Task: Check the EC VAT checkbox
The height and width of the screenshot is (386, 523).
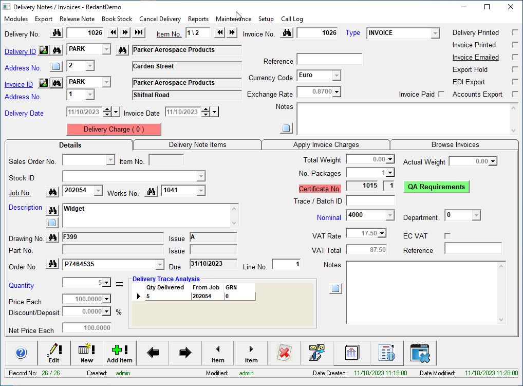Action: pos(446,235)
